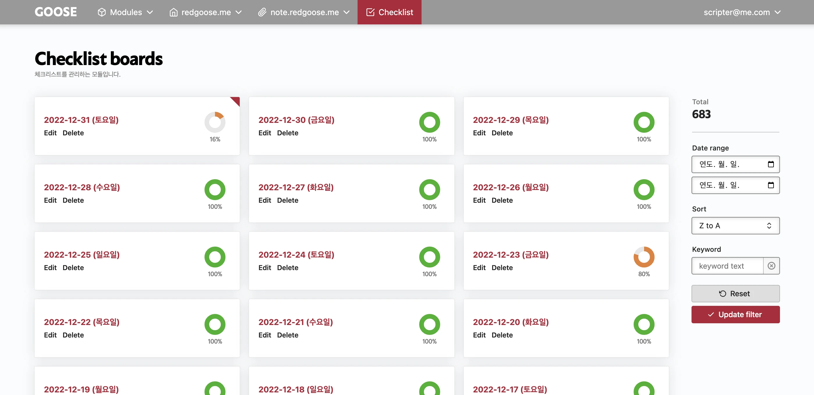This screenshot has height=395, width=814.
Task: Open the scripter@me.com account menu
Action: click(742, 12)
